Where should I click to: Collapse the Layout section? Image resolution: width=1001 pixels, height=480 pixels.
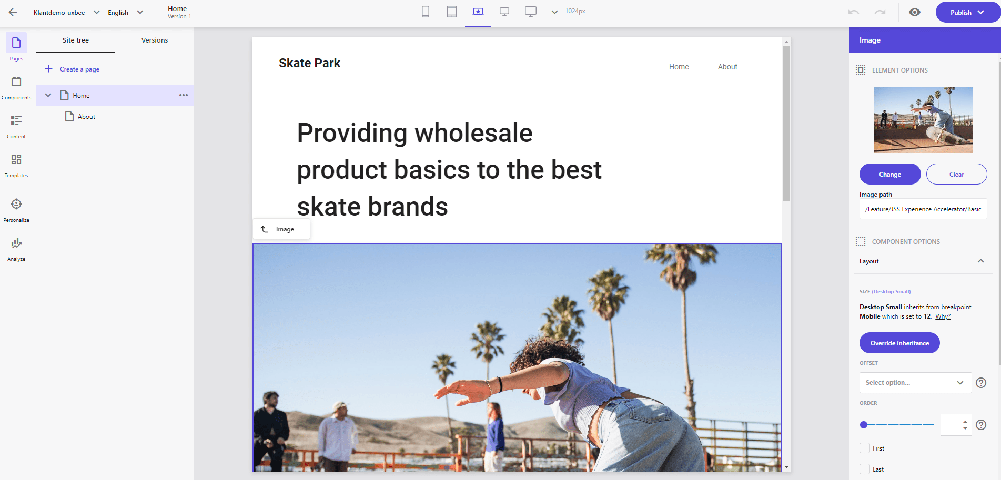click(980, 261)
